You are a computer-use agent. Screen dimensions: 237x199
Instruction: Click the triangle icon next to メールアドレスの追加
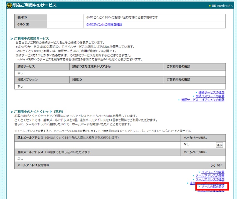click(193, 179)
